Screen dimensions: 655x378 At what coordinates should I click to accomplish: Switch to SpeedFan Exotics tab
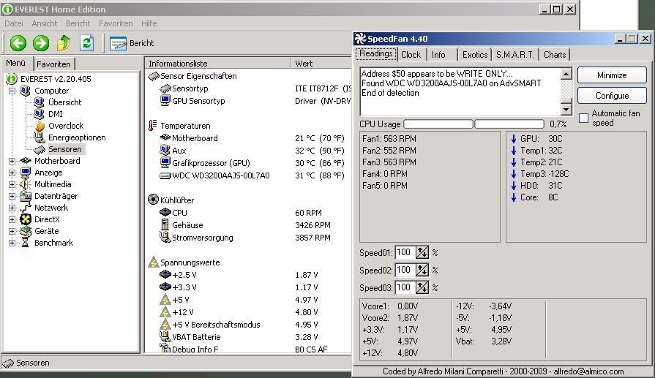pos(474,55)
